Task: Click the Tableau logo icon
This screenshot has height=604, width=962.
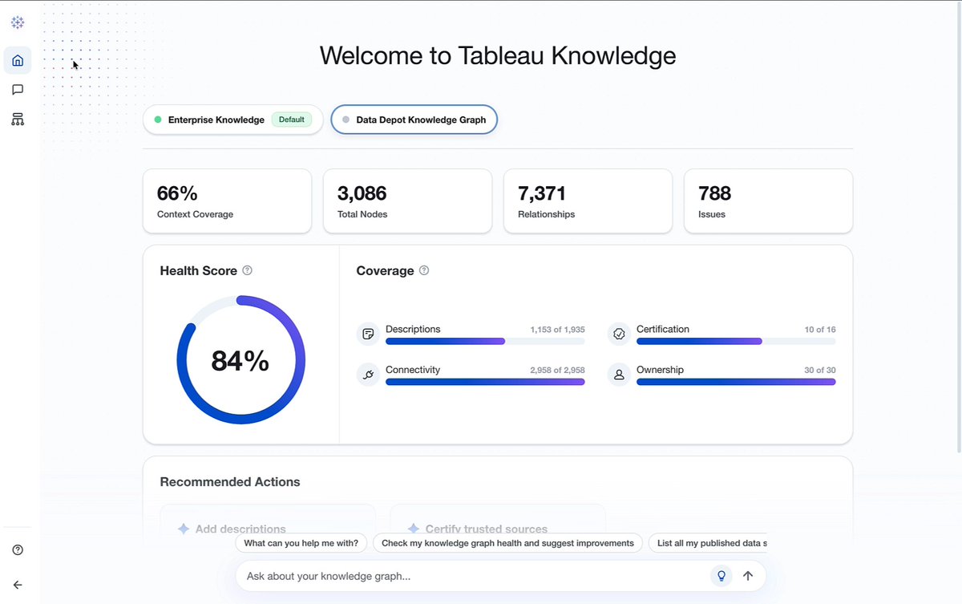Action: coord(18,23)
